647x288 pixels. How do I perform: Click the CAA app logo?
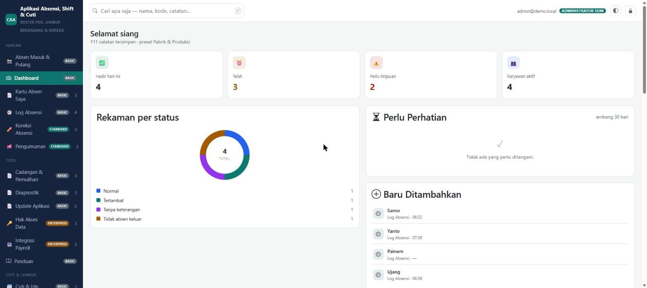click(11, 19)
